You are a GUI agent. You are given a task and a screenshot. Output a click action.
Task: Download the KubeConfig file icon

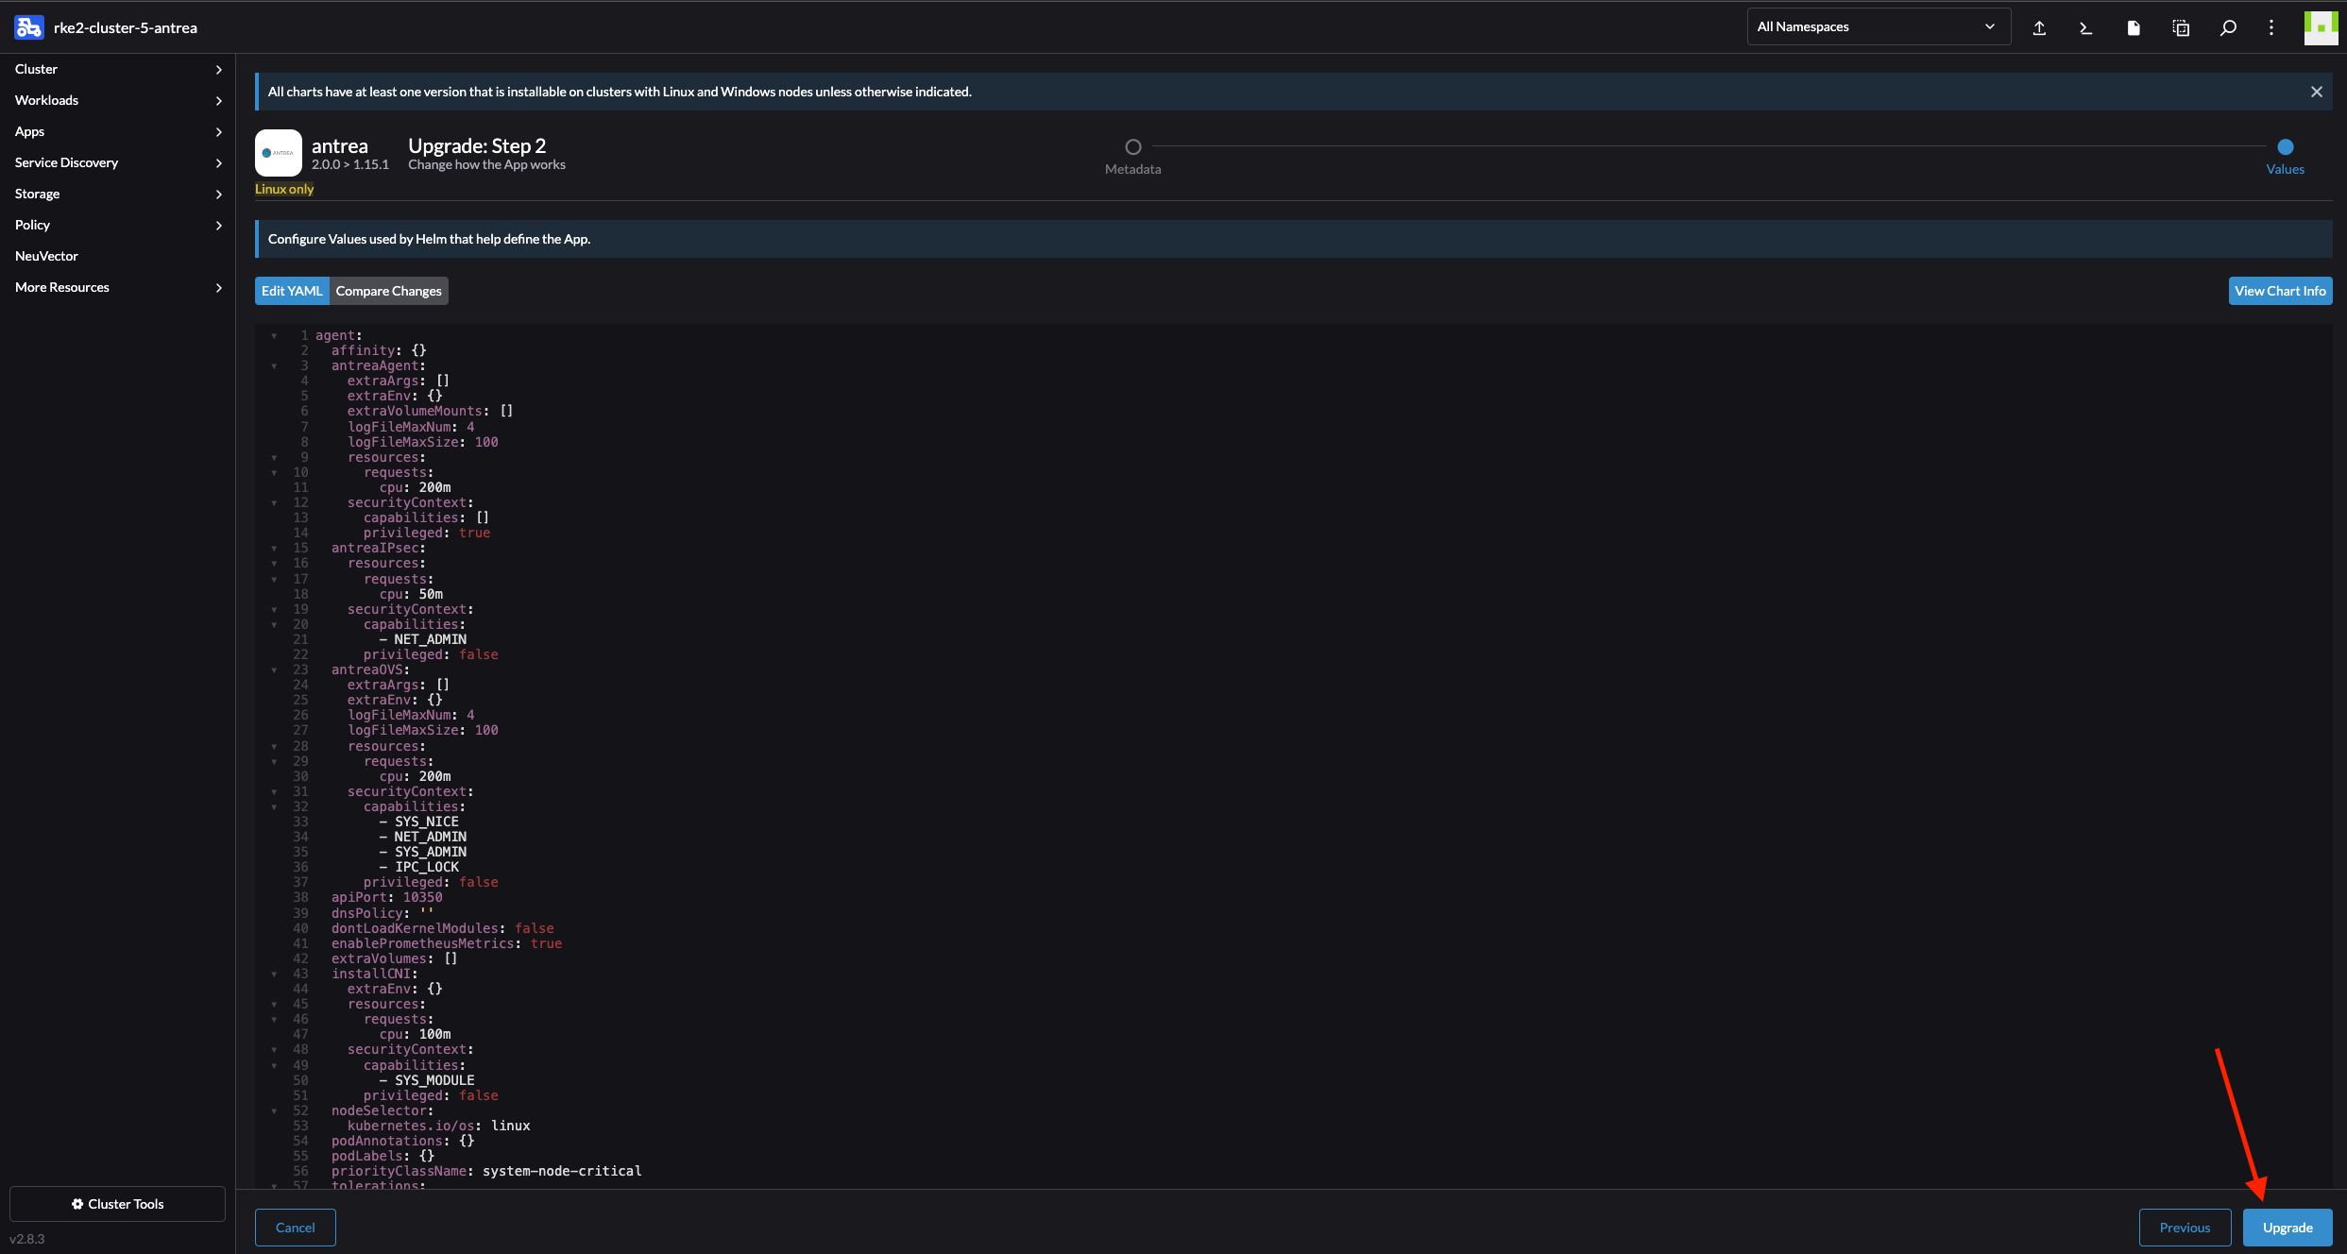[2134, 27]
